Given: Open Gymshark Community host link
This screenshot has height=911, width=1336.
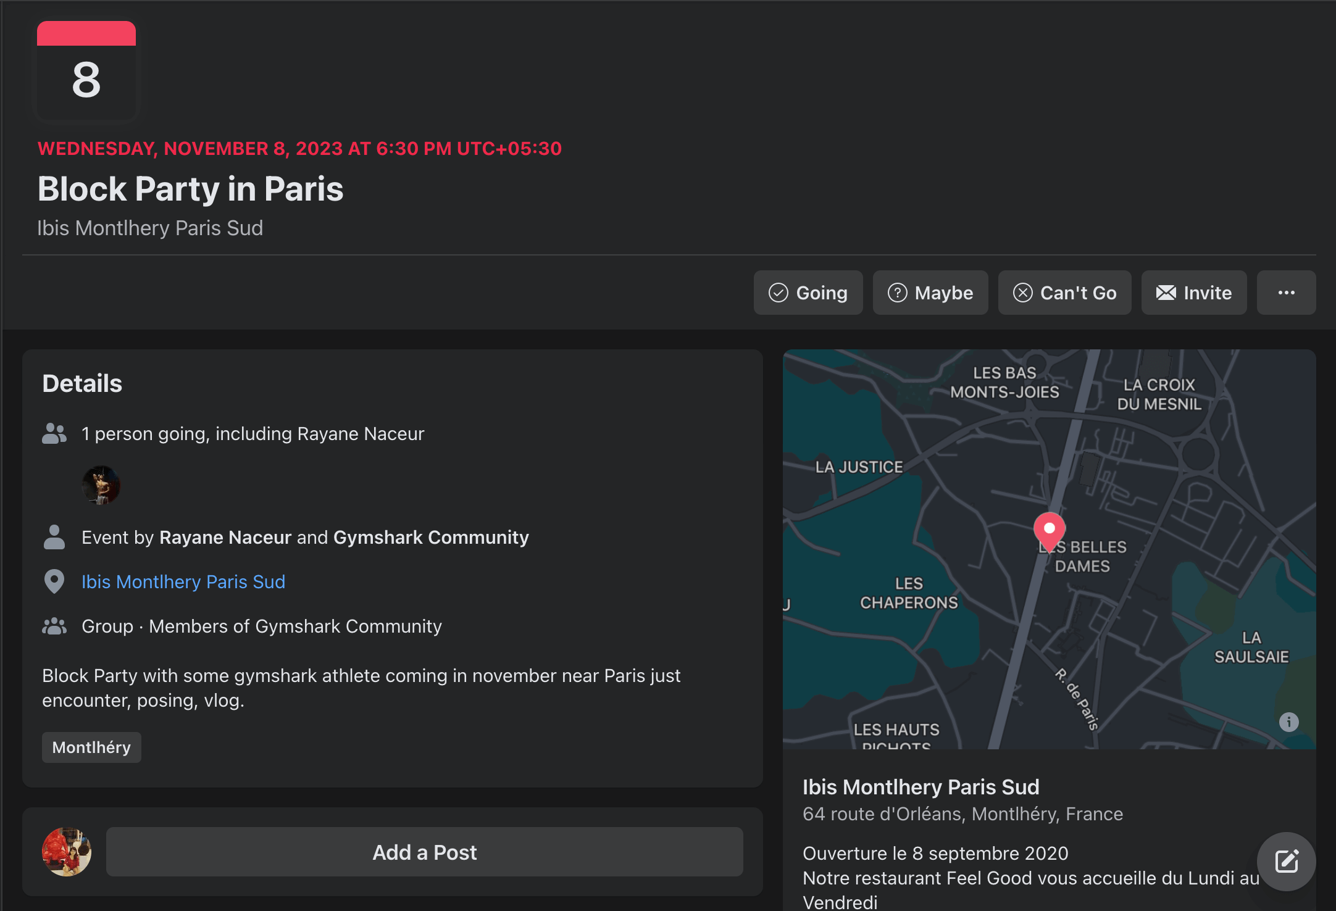Looking at the screenshot, I should [431, 537].
